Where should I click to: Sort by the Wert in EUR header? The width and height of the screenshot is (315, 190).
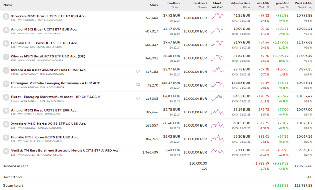coord(303,3)
